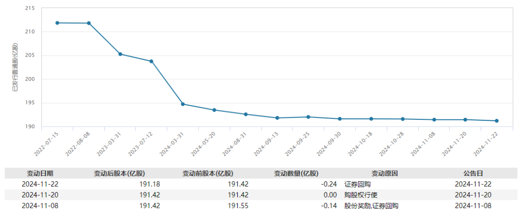Select the 变动数量(亿股) column header
Viewport: 524px width, 210px height.
coord(296,173)
